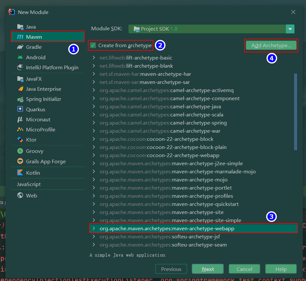Viewport: 306px width, 281px height.
Task: Click the Add Archetype button
Action: point(271,46)
